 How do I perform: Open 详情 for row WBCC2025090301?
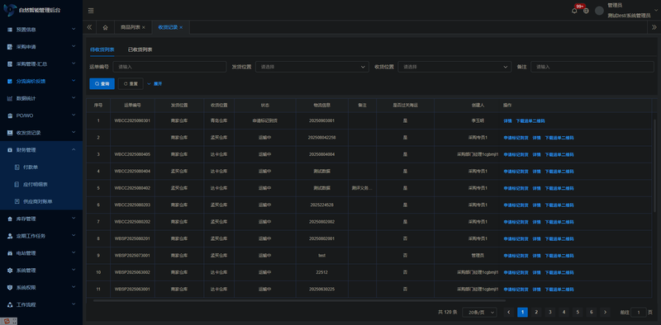(x=507, y=120)
